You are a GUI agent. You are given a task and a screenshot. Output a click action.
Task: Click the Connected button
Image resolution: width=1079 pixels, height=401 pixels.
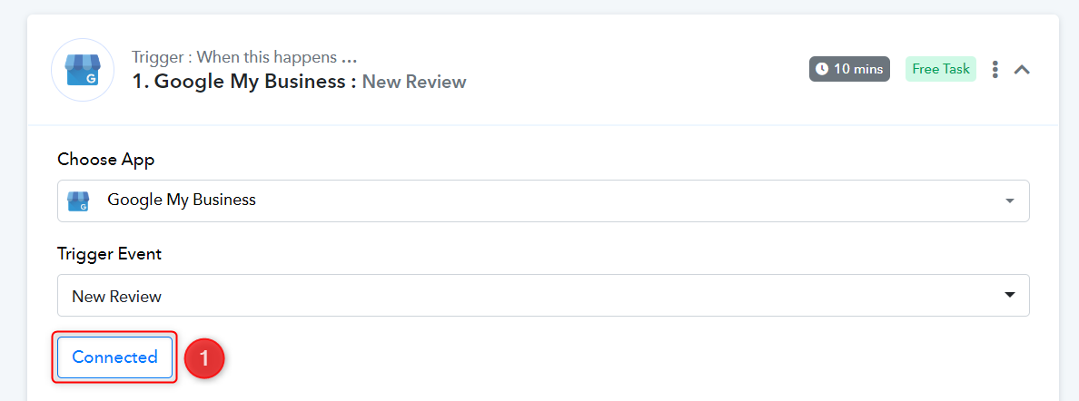click(x=115, y=357)
